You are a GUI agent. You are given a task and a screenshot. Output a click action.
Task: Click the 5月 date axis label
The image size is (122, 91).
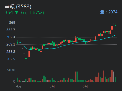click(x=52, y=86)
